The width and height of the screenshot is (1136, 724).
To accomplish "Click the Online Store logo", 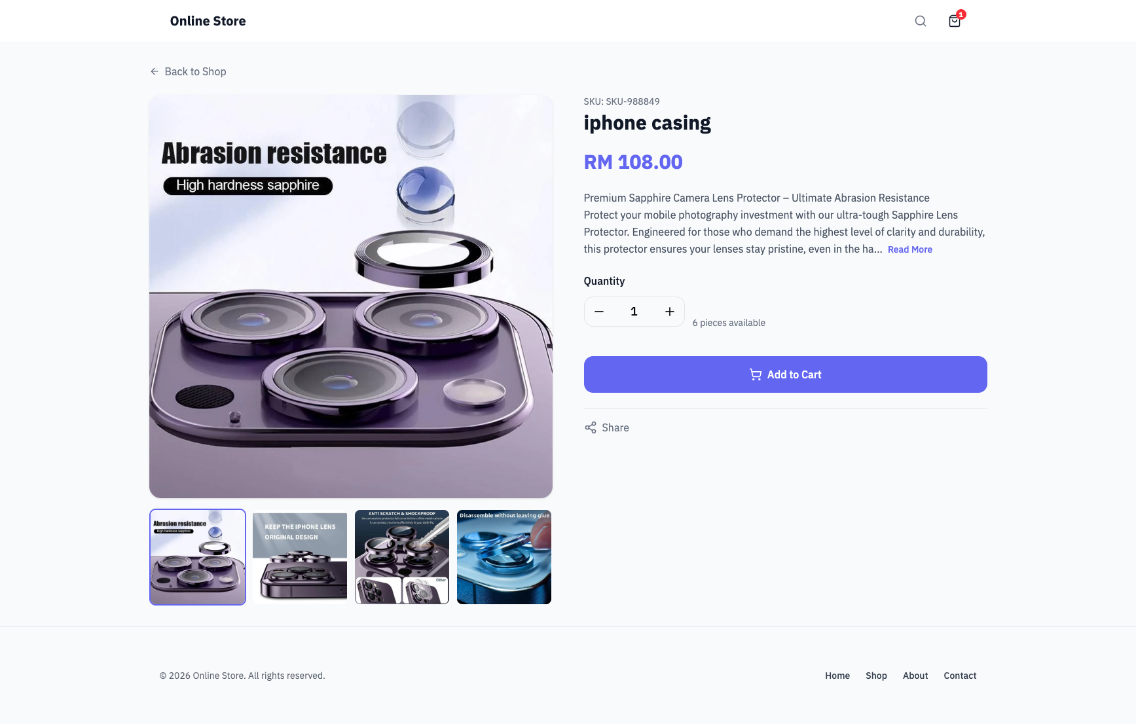I will point(208,21).
